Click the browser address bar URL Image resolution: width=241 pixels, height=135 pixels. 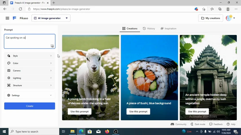coord(62,9)
